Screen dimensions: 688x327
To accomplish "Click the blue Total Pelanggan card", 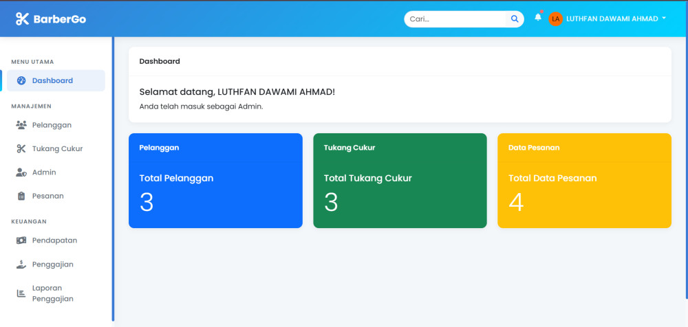I will pos(215,181).
